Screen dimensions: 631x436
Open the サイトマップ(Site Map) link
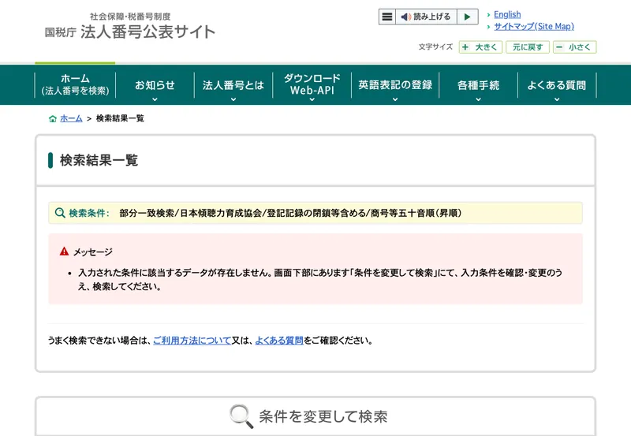(534, 27)
